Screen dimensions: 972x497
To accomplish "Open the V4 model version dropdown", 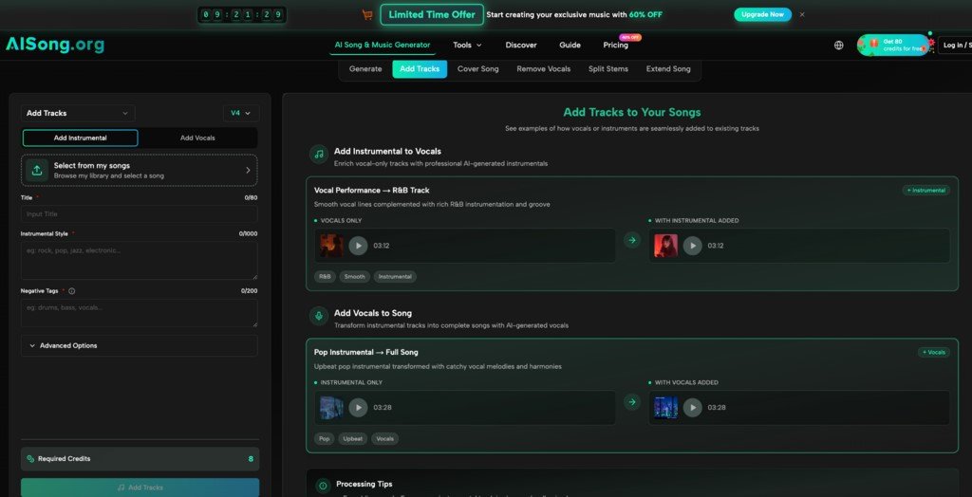I will [x=240, y=114].
